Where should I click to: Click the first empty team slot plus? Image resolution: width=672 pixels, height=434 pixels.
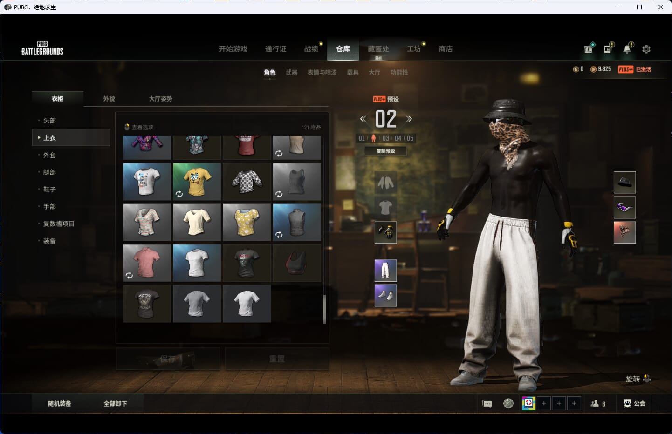pyautogui.click(x=544, y=403)
